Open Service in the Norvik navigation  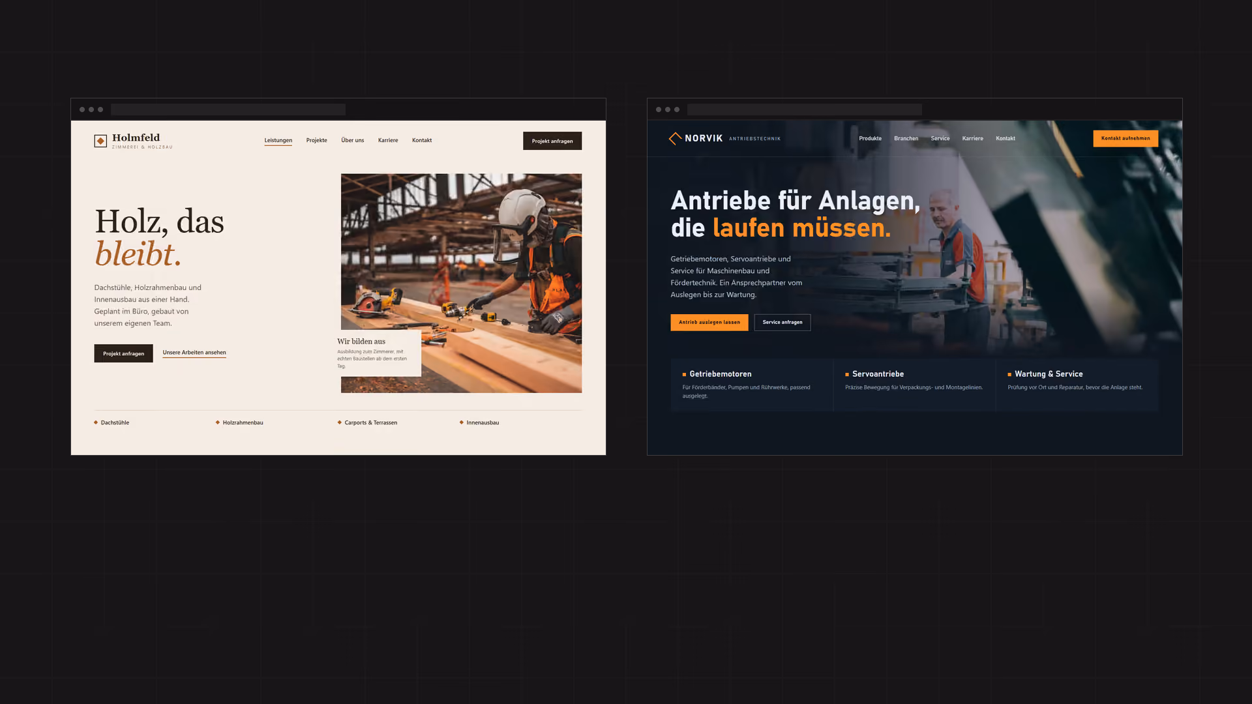tap(940, 138)
